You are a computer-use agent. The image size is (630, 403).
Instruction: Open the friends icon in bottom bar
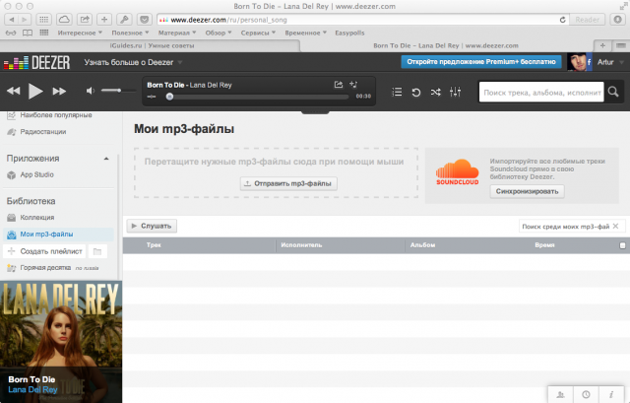click(x=560, y=394)
